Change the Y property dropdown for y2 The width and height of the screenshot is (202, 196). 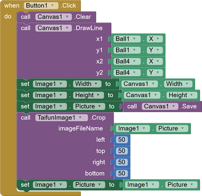(x=155, y=73)
